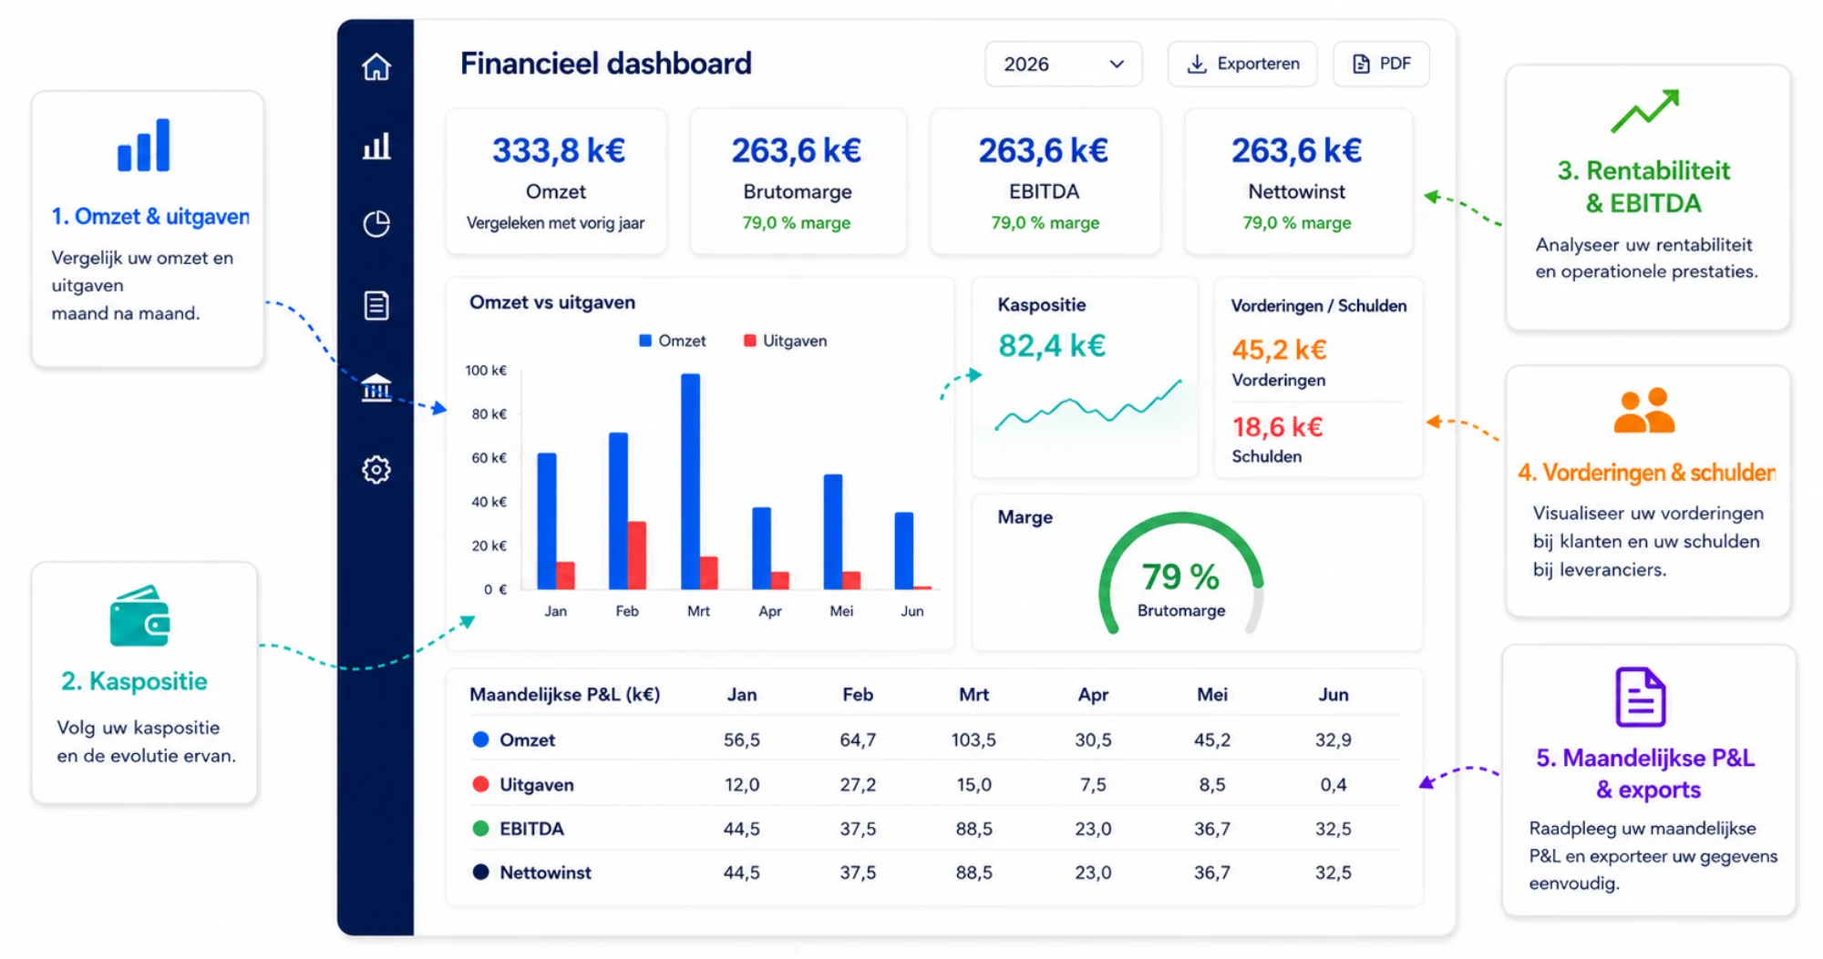
Task: Select the Uitgaven row label in the P&L table
Action: tap(537, 784)
